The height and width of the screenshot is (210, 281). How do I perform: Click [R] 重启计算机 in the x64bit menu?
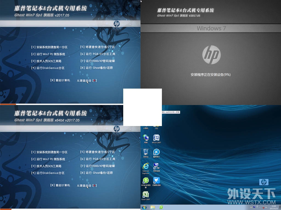pos(60,185)
